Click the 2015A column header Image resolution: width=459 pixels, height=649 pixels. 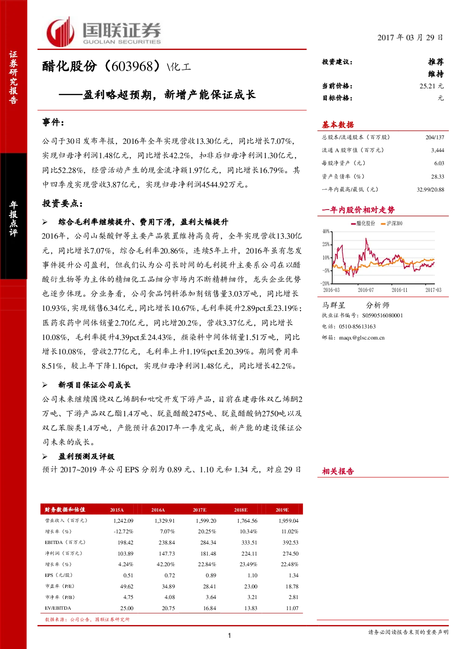[x=117, y=510]
